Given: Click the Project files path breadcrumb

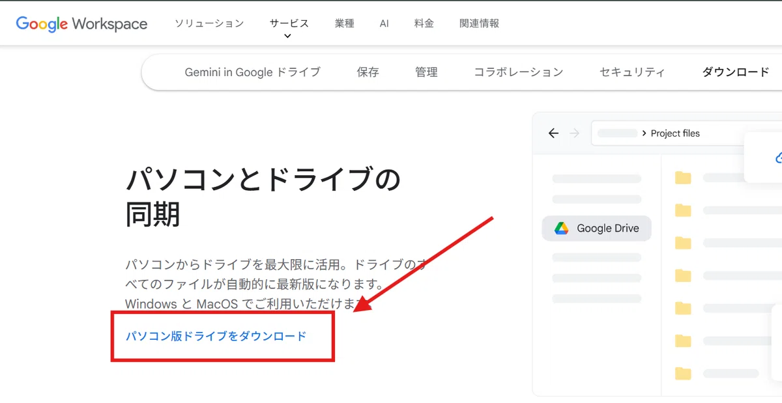Looking at the screenshot, I should (675, 133).
